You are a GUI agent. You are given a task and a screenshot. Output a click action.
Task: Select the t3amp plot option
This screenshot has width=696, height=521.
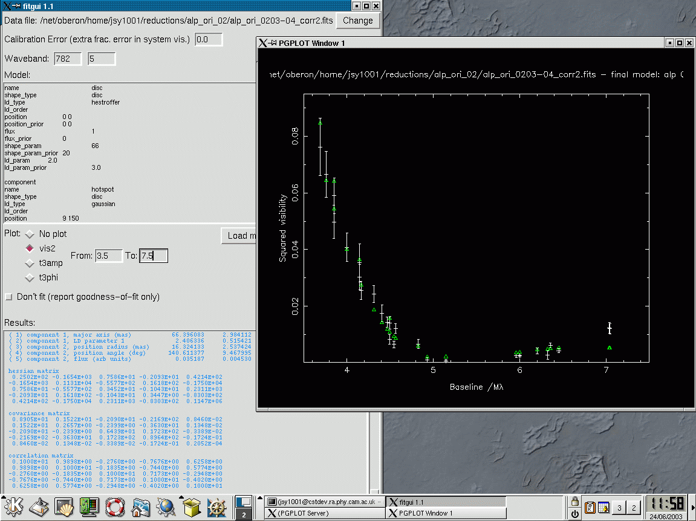tap(29, 263)
